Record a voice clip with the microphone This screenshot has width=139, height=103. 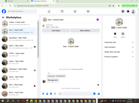[43, 94]
